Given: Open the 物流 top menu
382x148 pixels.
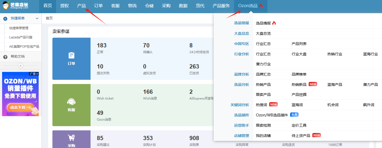Looking at the screenshot, I should coord(132,6).
